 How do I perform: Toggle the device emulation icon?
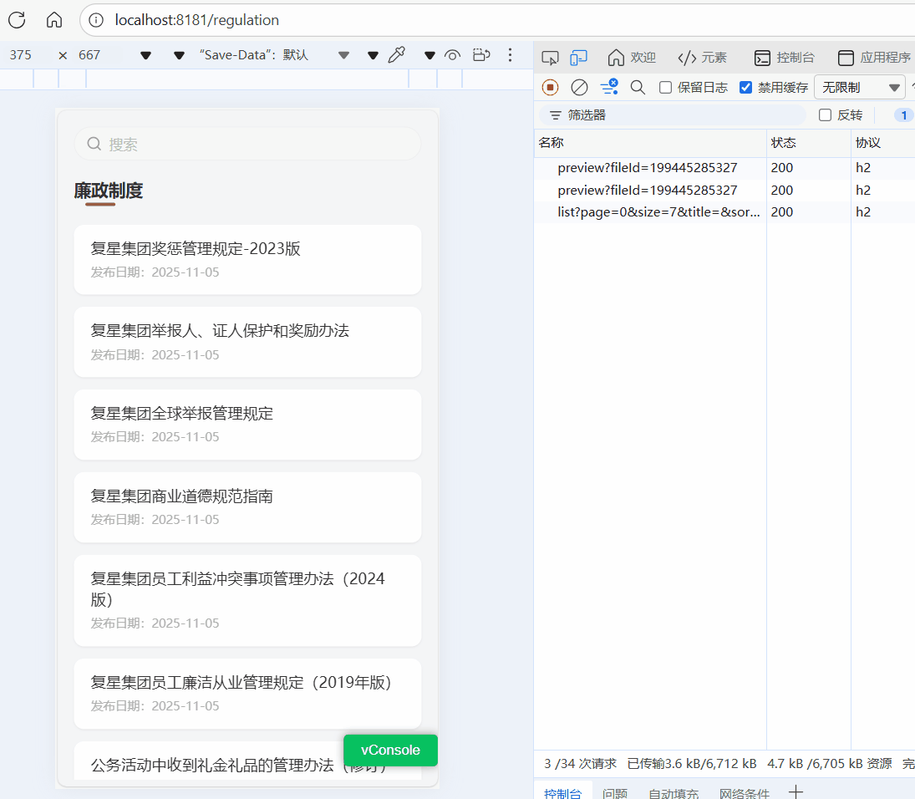(x=578, y=58)
